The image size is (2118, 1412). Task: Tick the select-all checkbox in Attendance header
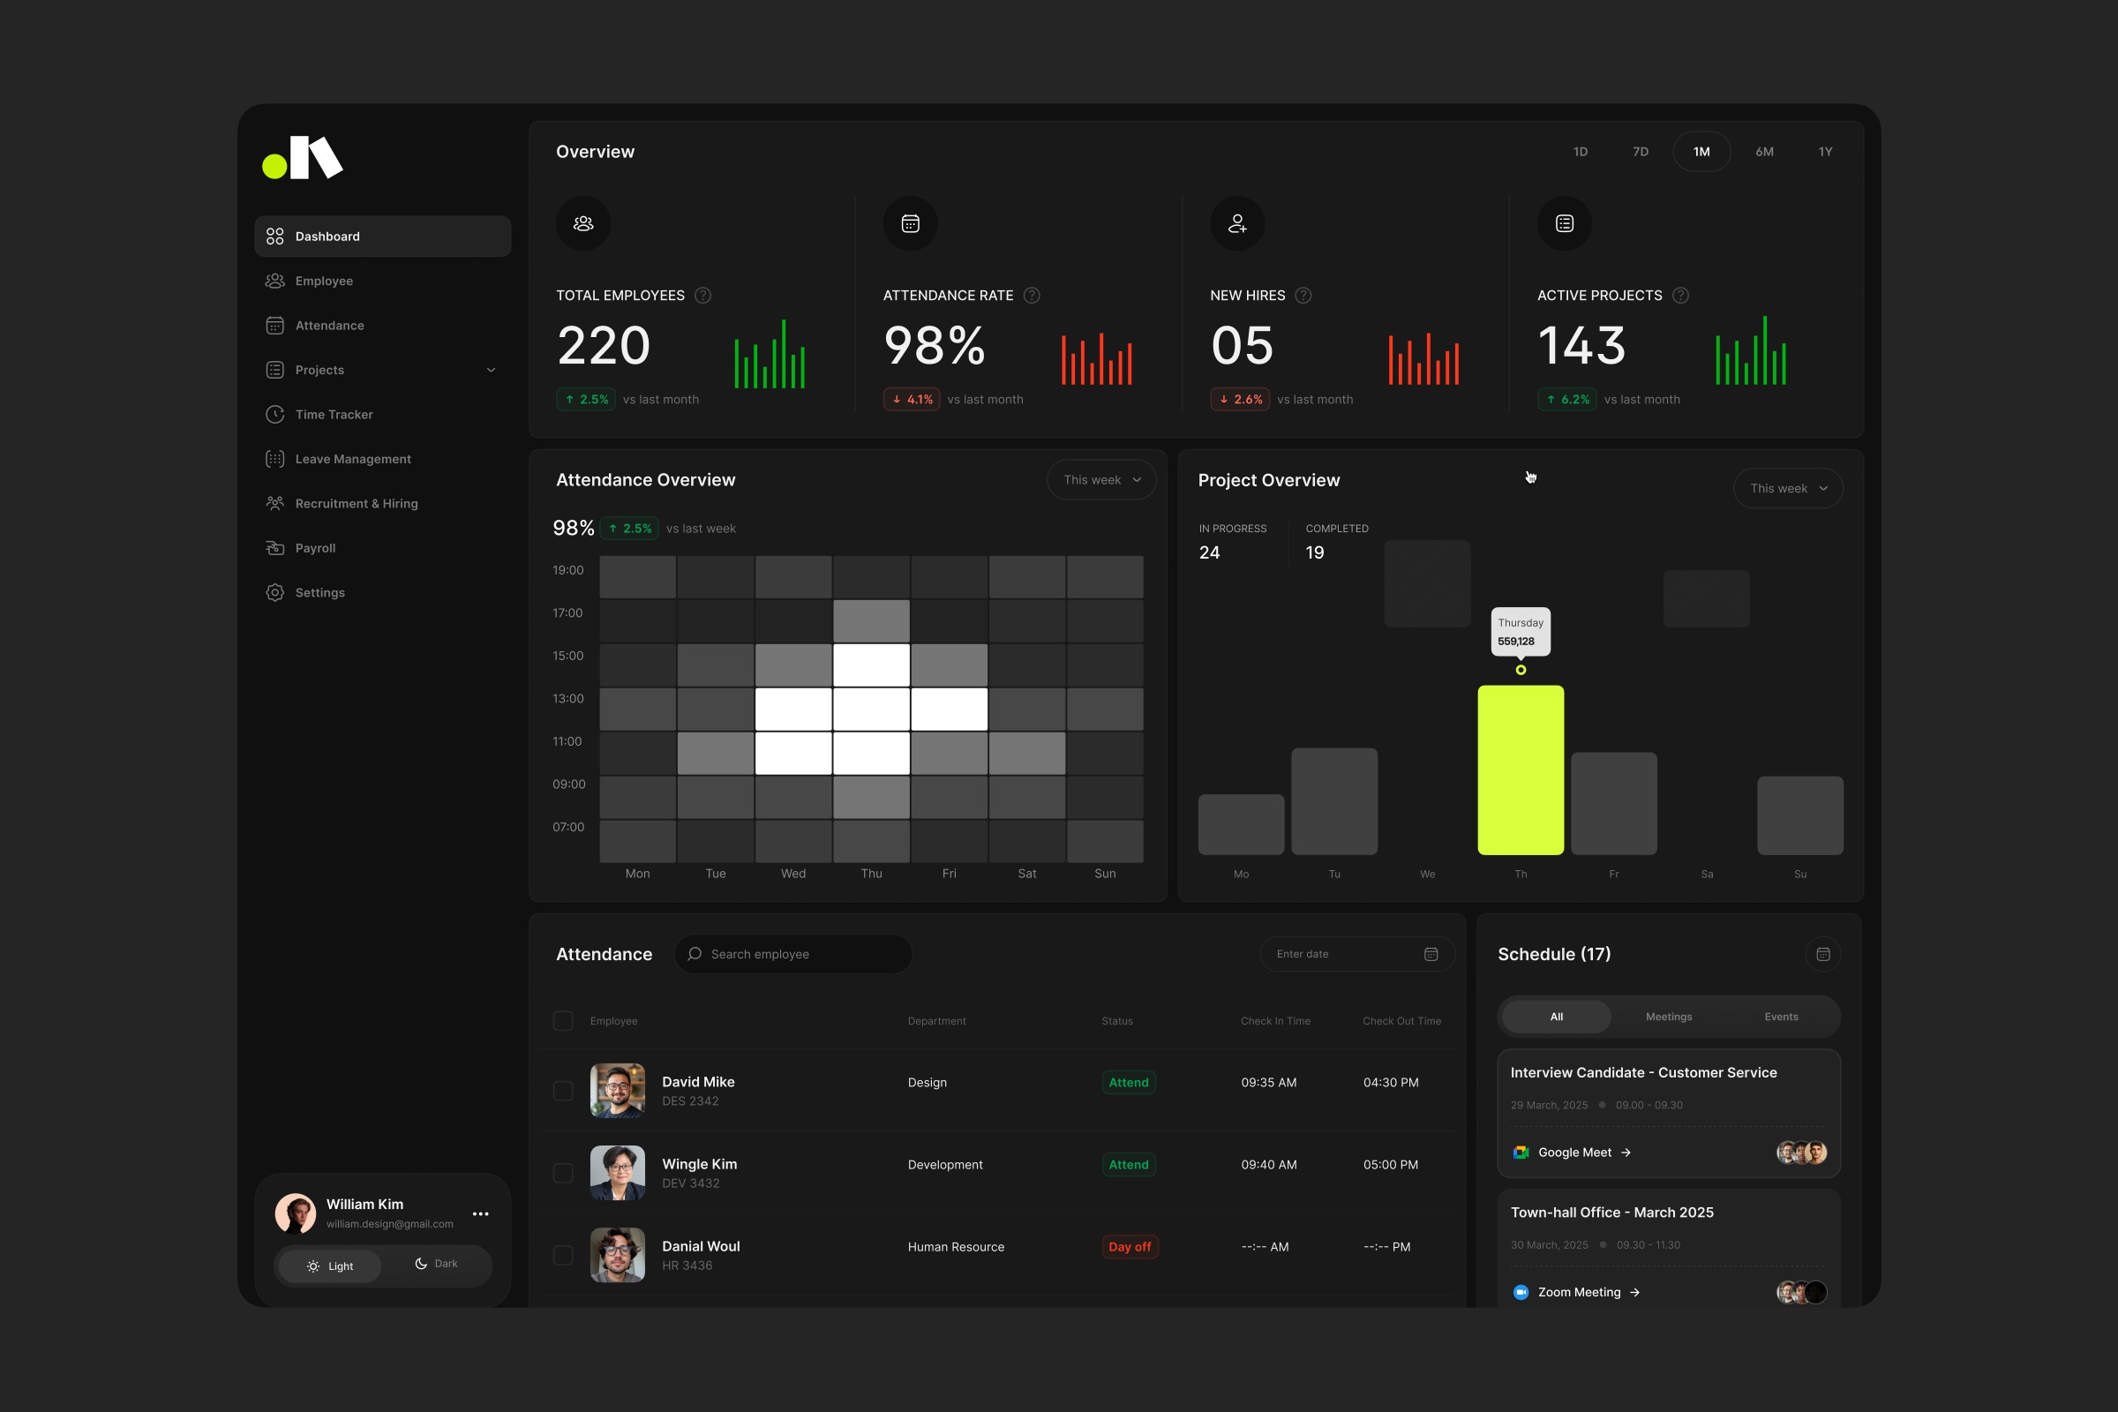tap(563, 1020)
